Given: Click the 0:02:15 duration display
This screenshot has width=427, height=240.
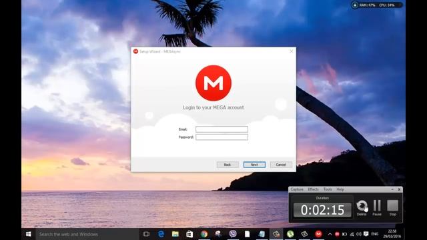Looking at the screenshot, I should [322, 210].
